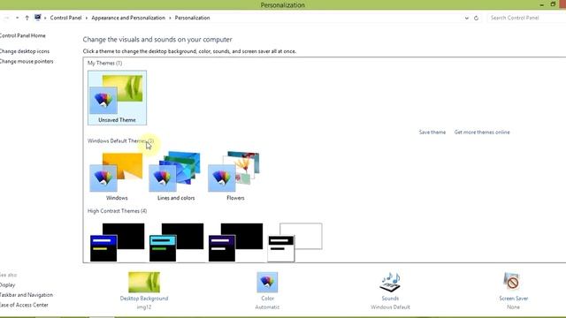Open the Display link under See also

click(x=8, y=284)
